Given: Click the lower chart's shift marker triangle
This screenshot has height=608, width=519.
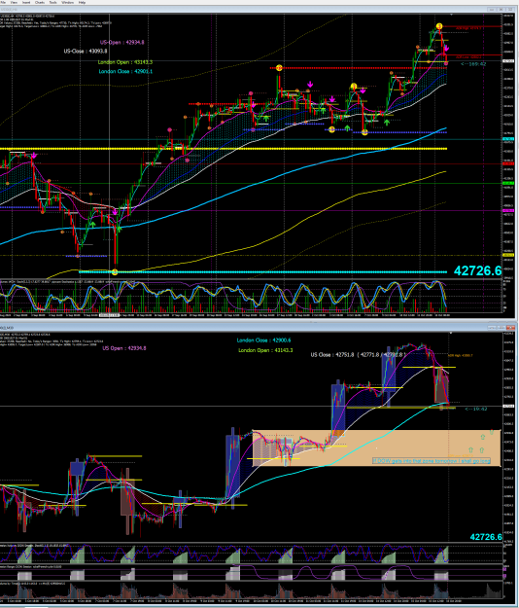Looking at the screenshot, I should coord(450,333).
